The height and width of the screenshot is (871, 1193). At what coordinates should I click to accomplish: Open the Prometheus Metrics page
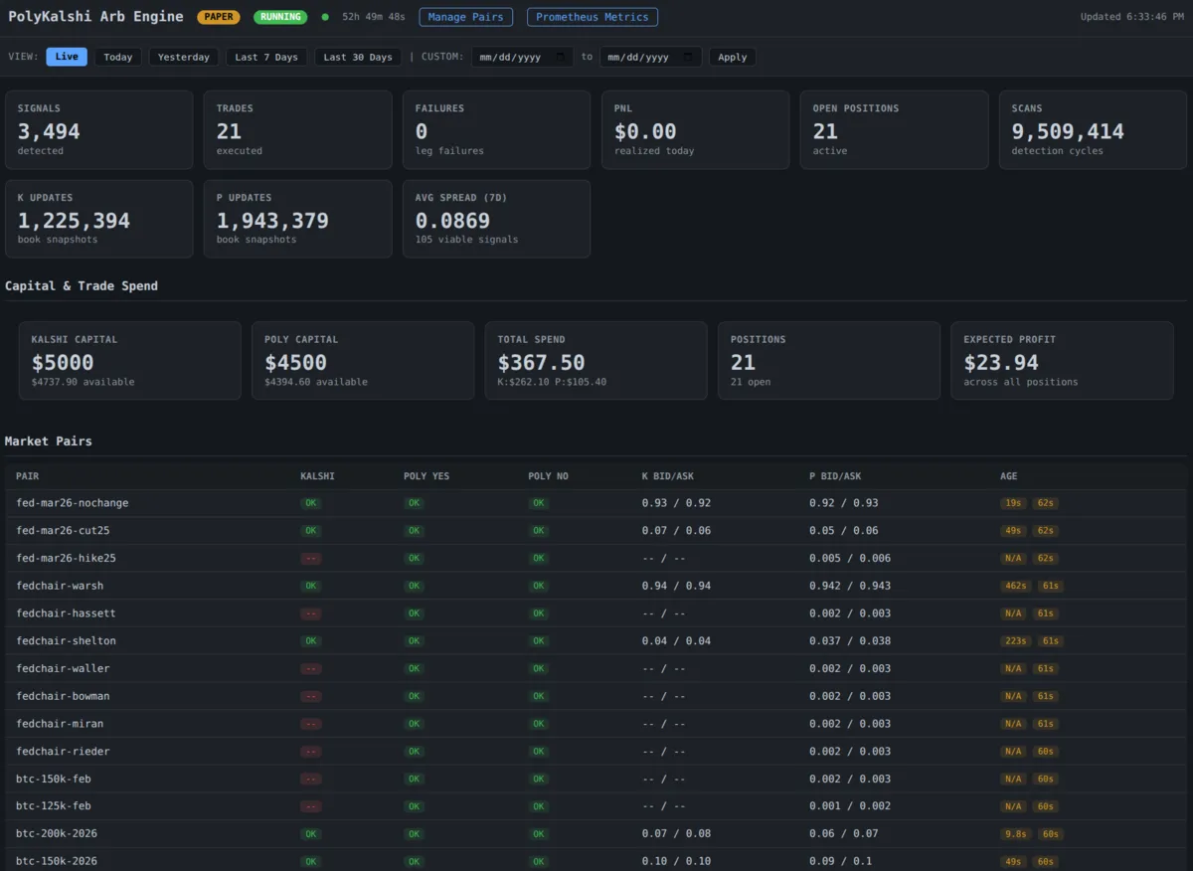coord(592,17)
